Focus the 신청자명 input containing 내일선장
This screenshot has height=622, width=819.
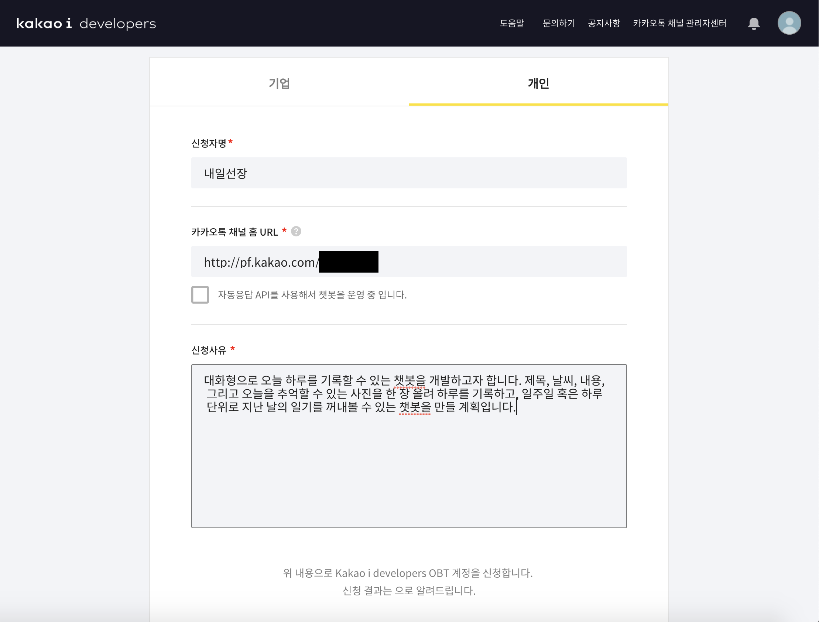[409, 173]
